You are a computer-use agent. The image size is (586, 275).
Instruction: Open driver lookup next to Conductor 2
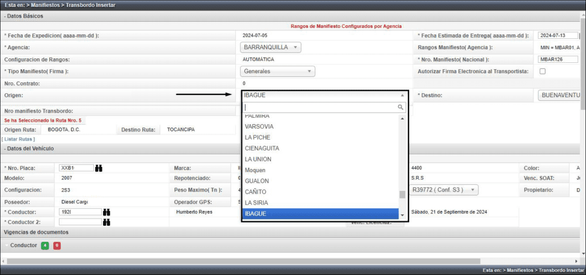106,222
